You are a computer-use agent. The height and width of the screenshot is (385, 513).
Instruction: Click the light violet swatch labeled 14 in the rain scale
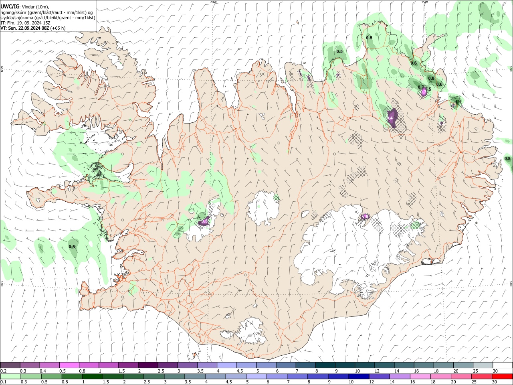(400, 376)
